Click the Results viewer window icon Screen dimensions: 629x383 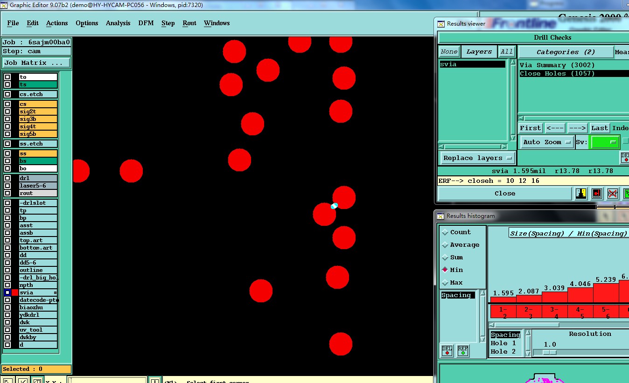click(x=441, y=24)
